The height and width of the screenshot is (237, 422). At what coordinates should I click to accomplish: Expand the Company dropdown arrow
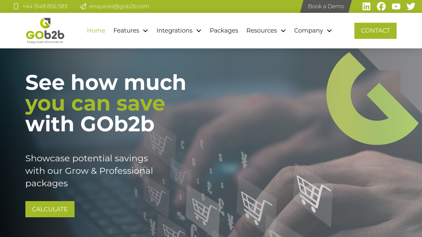click(329, 31)
